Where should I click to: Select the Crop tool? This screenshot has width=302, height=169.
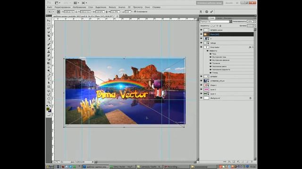49,36
